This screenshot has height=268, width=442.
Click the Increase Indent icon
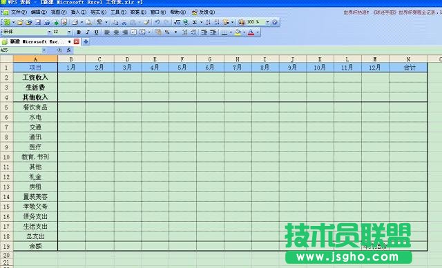213,32
